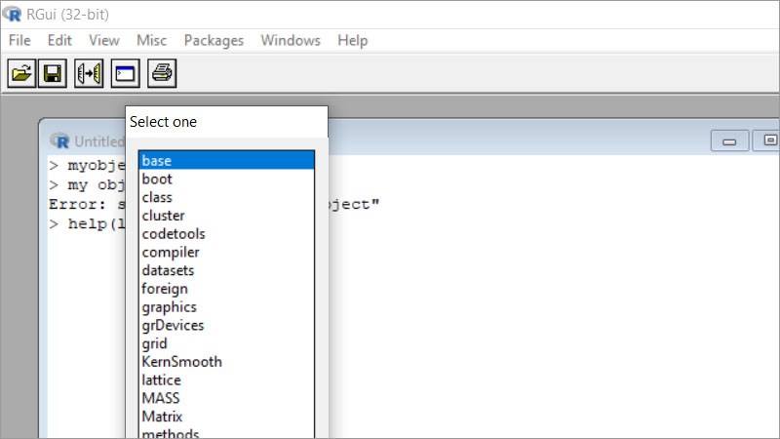The image size is (780, 439).
Task: Select KernSmooth in the package list
Action: pos(226,361)
